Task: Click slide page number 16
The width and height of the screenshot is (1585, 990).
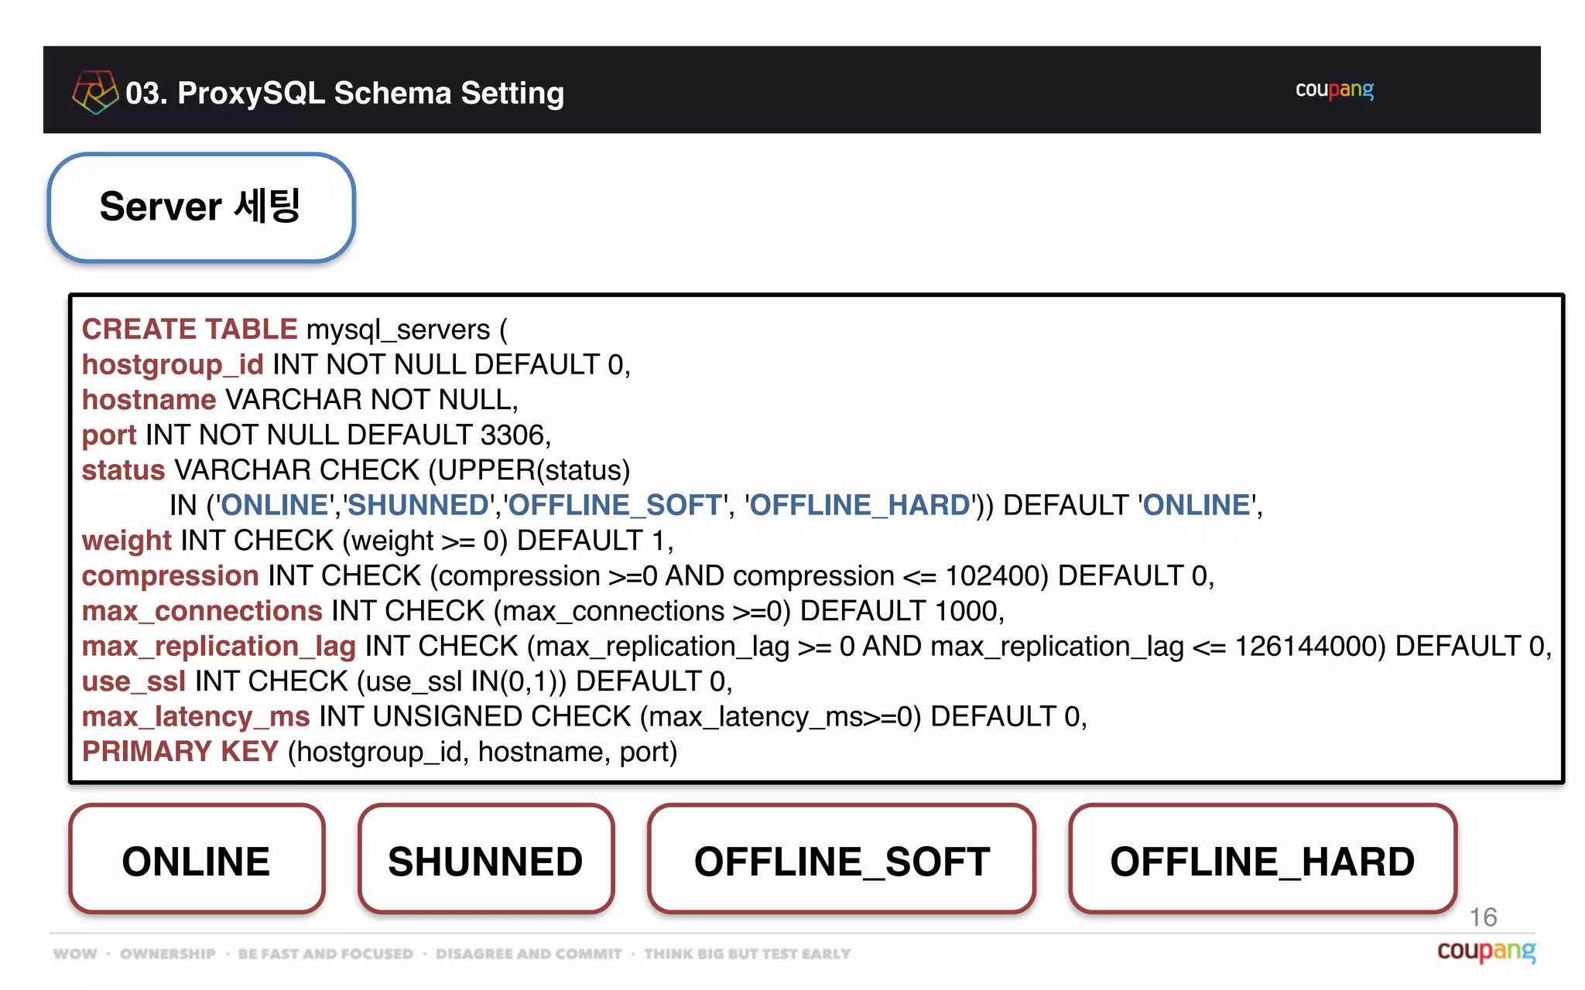Action: point(1483,917)
